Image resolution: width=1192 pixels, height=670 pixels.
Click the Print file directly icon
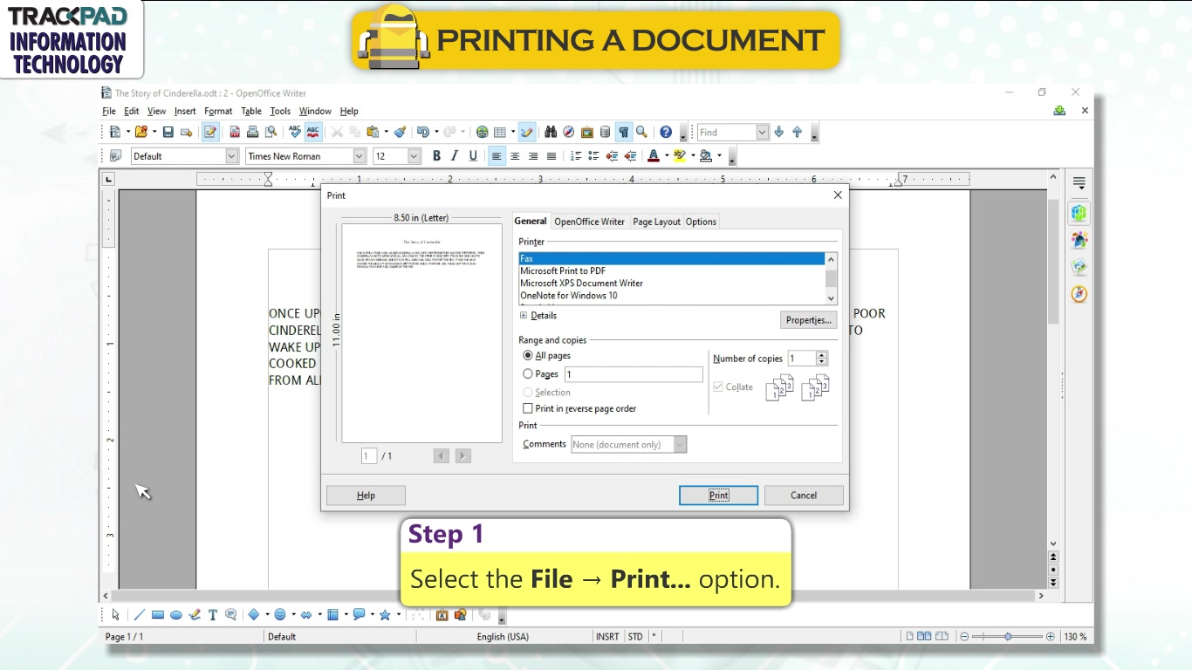point(252,133)
